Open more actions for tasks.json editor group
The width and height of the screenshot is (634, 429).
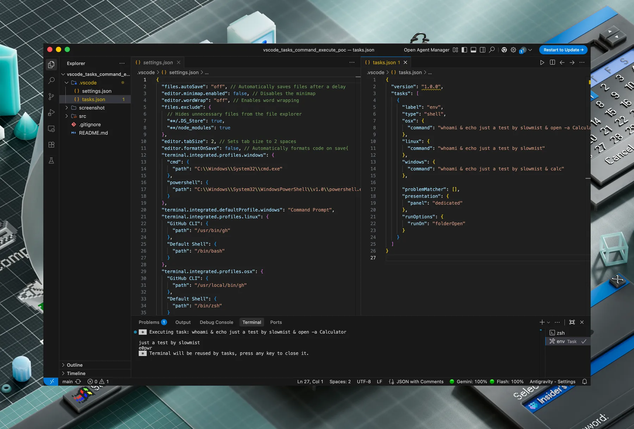[x=582, y=62]
